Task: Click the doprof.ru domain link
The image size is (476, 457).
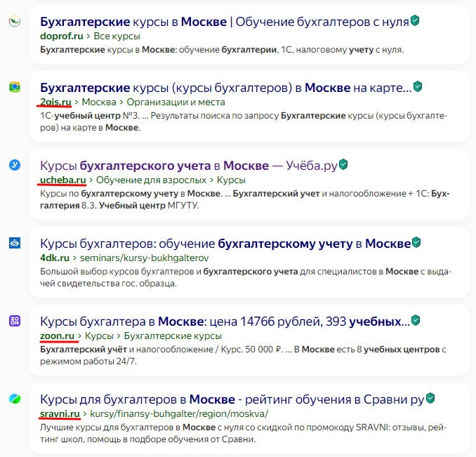Action: pyautogui.click(x=62, y=36)
